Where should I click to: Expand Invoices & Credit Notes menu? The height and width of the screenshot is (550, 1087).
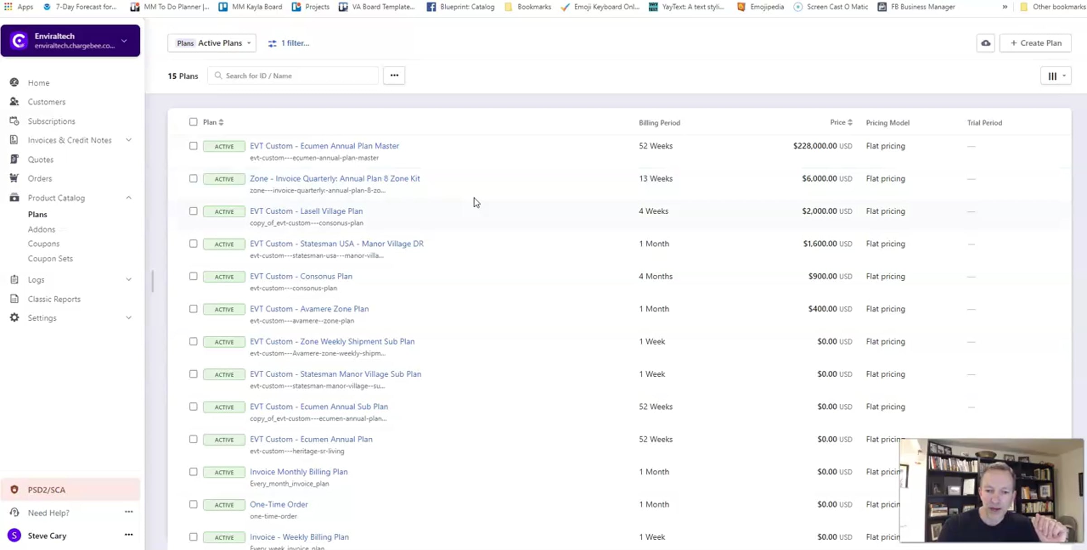click(x=129, y=140)
